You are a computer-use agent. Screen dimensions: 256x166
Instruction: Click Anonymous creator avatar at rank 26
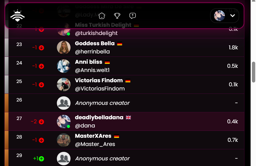[x=64, y=103]
